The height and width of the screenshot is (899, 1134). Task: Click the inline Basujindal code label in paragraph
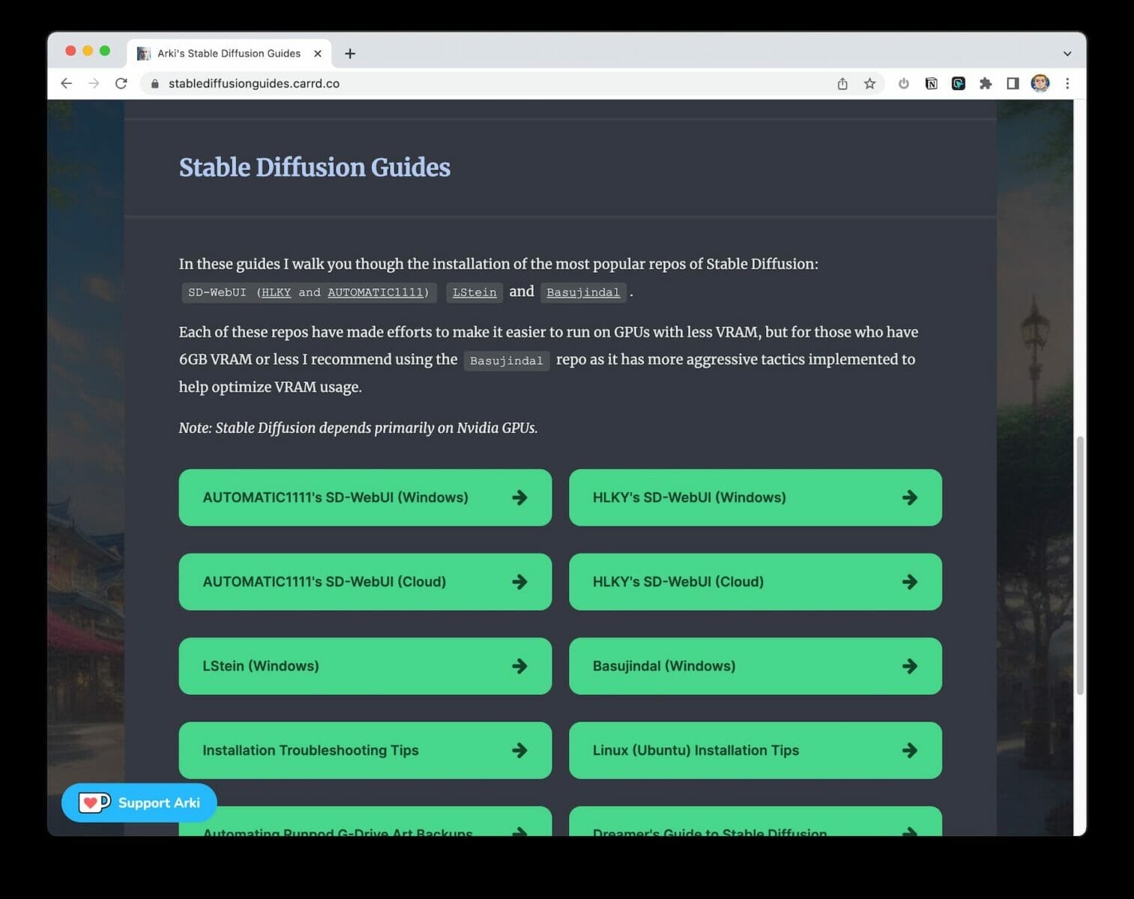(507, 360)
